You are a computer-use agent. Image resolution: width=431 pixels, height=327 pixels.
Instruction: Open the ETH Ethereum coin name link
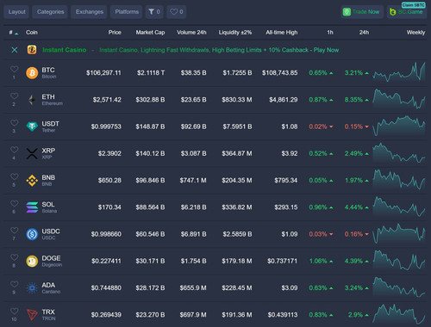pyautogui.click(x=52, y=100)
